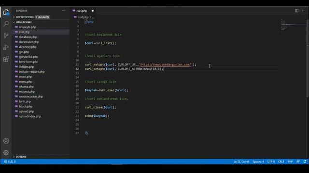Select language mode PHP in status bar
The image size is (309, 173).
coord(290,161)
